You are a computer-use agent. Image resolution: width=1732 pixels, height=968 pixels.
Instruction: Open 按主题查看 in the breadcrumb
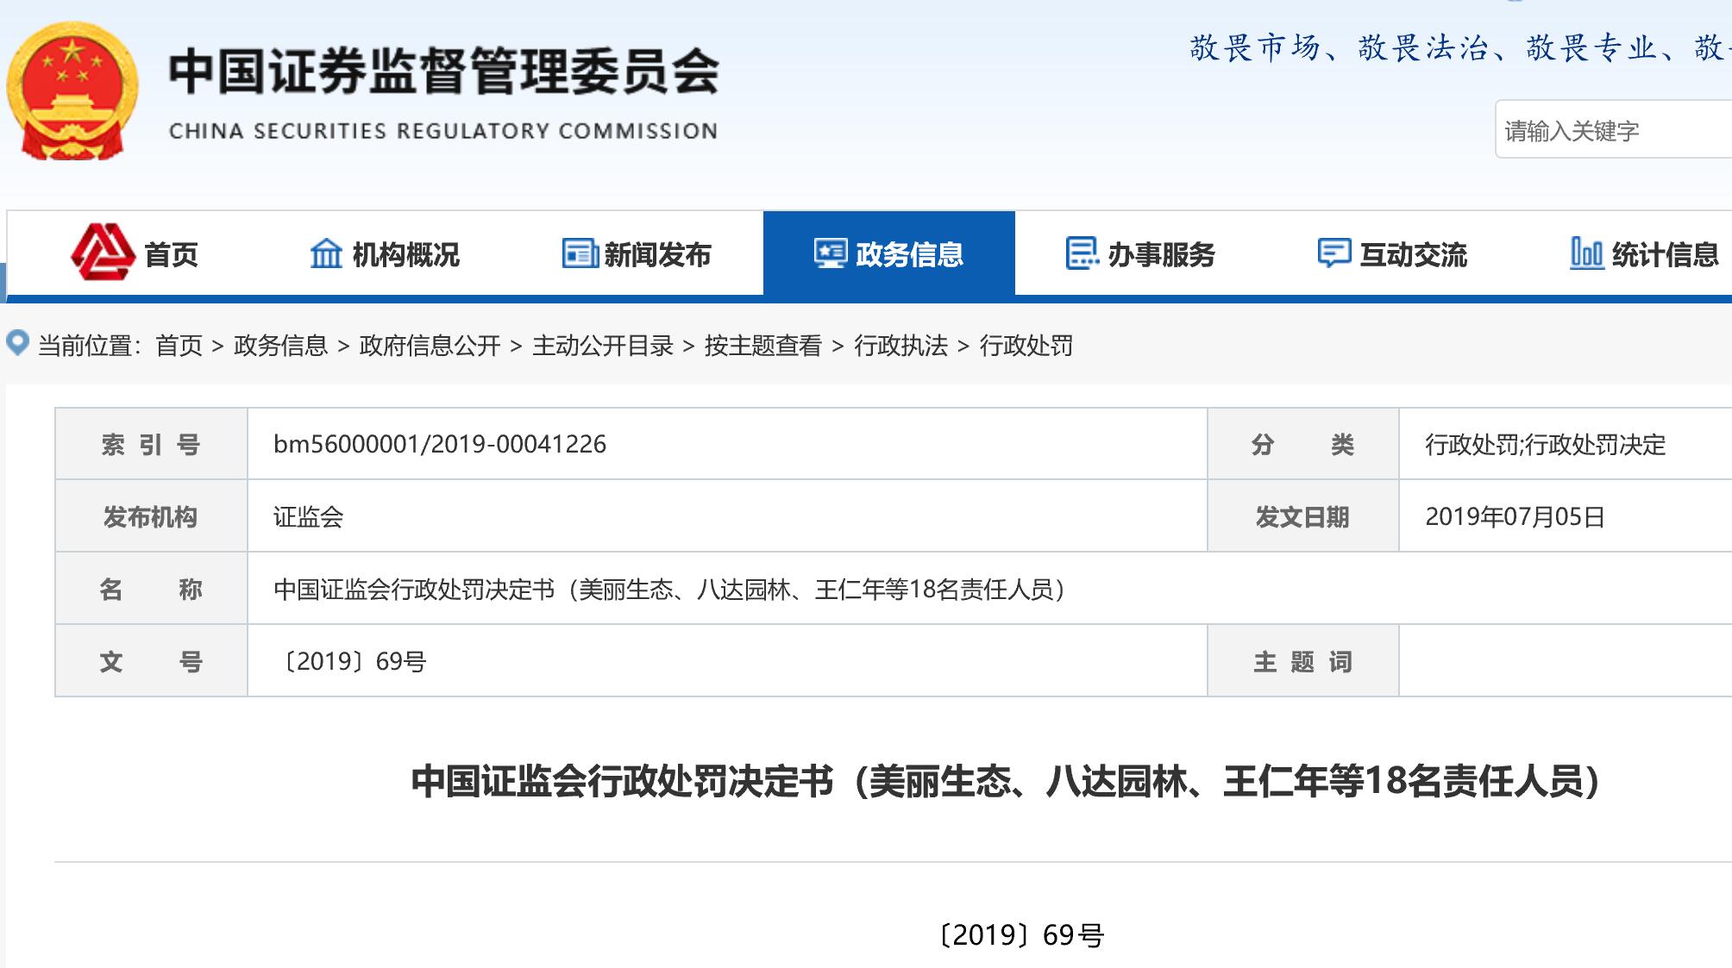(762, 346)
